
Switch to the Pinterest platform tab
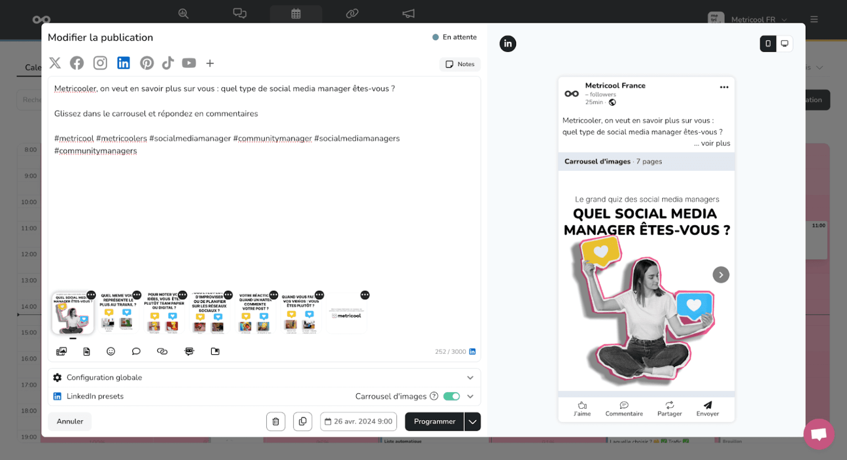[147, 63]
